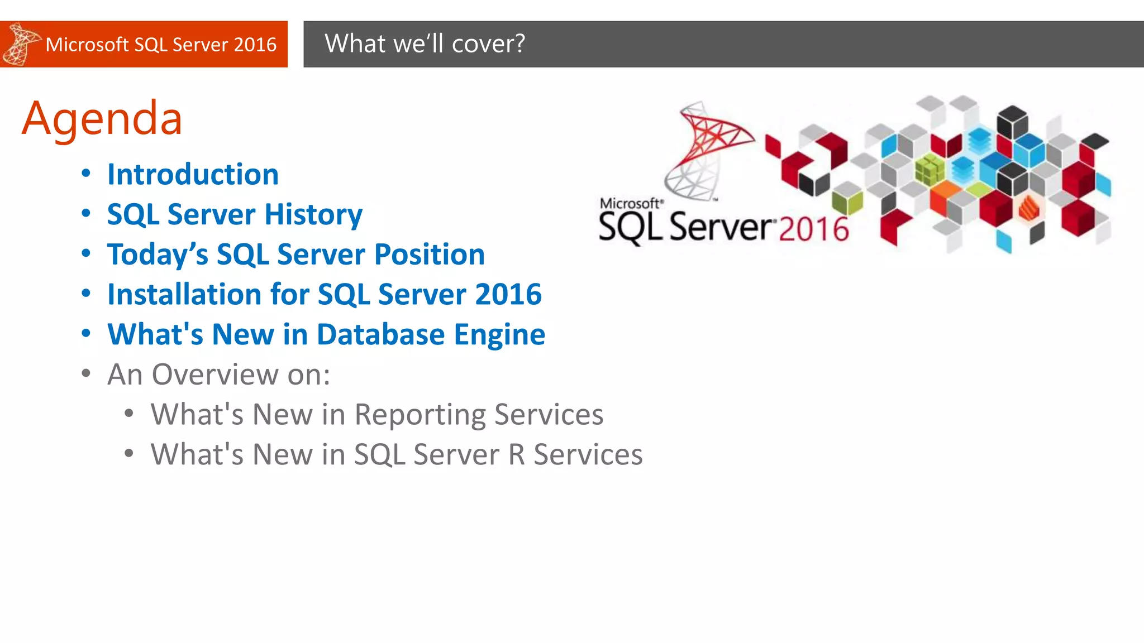Image resolution: width=1144 pixels, height=643 pixels.
Task: Select What's New in Database Engine bullet
Action: click(326, 335)
